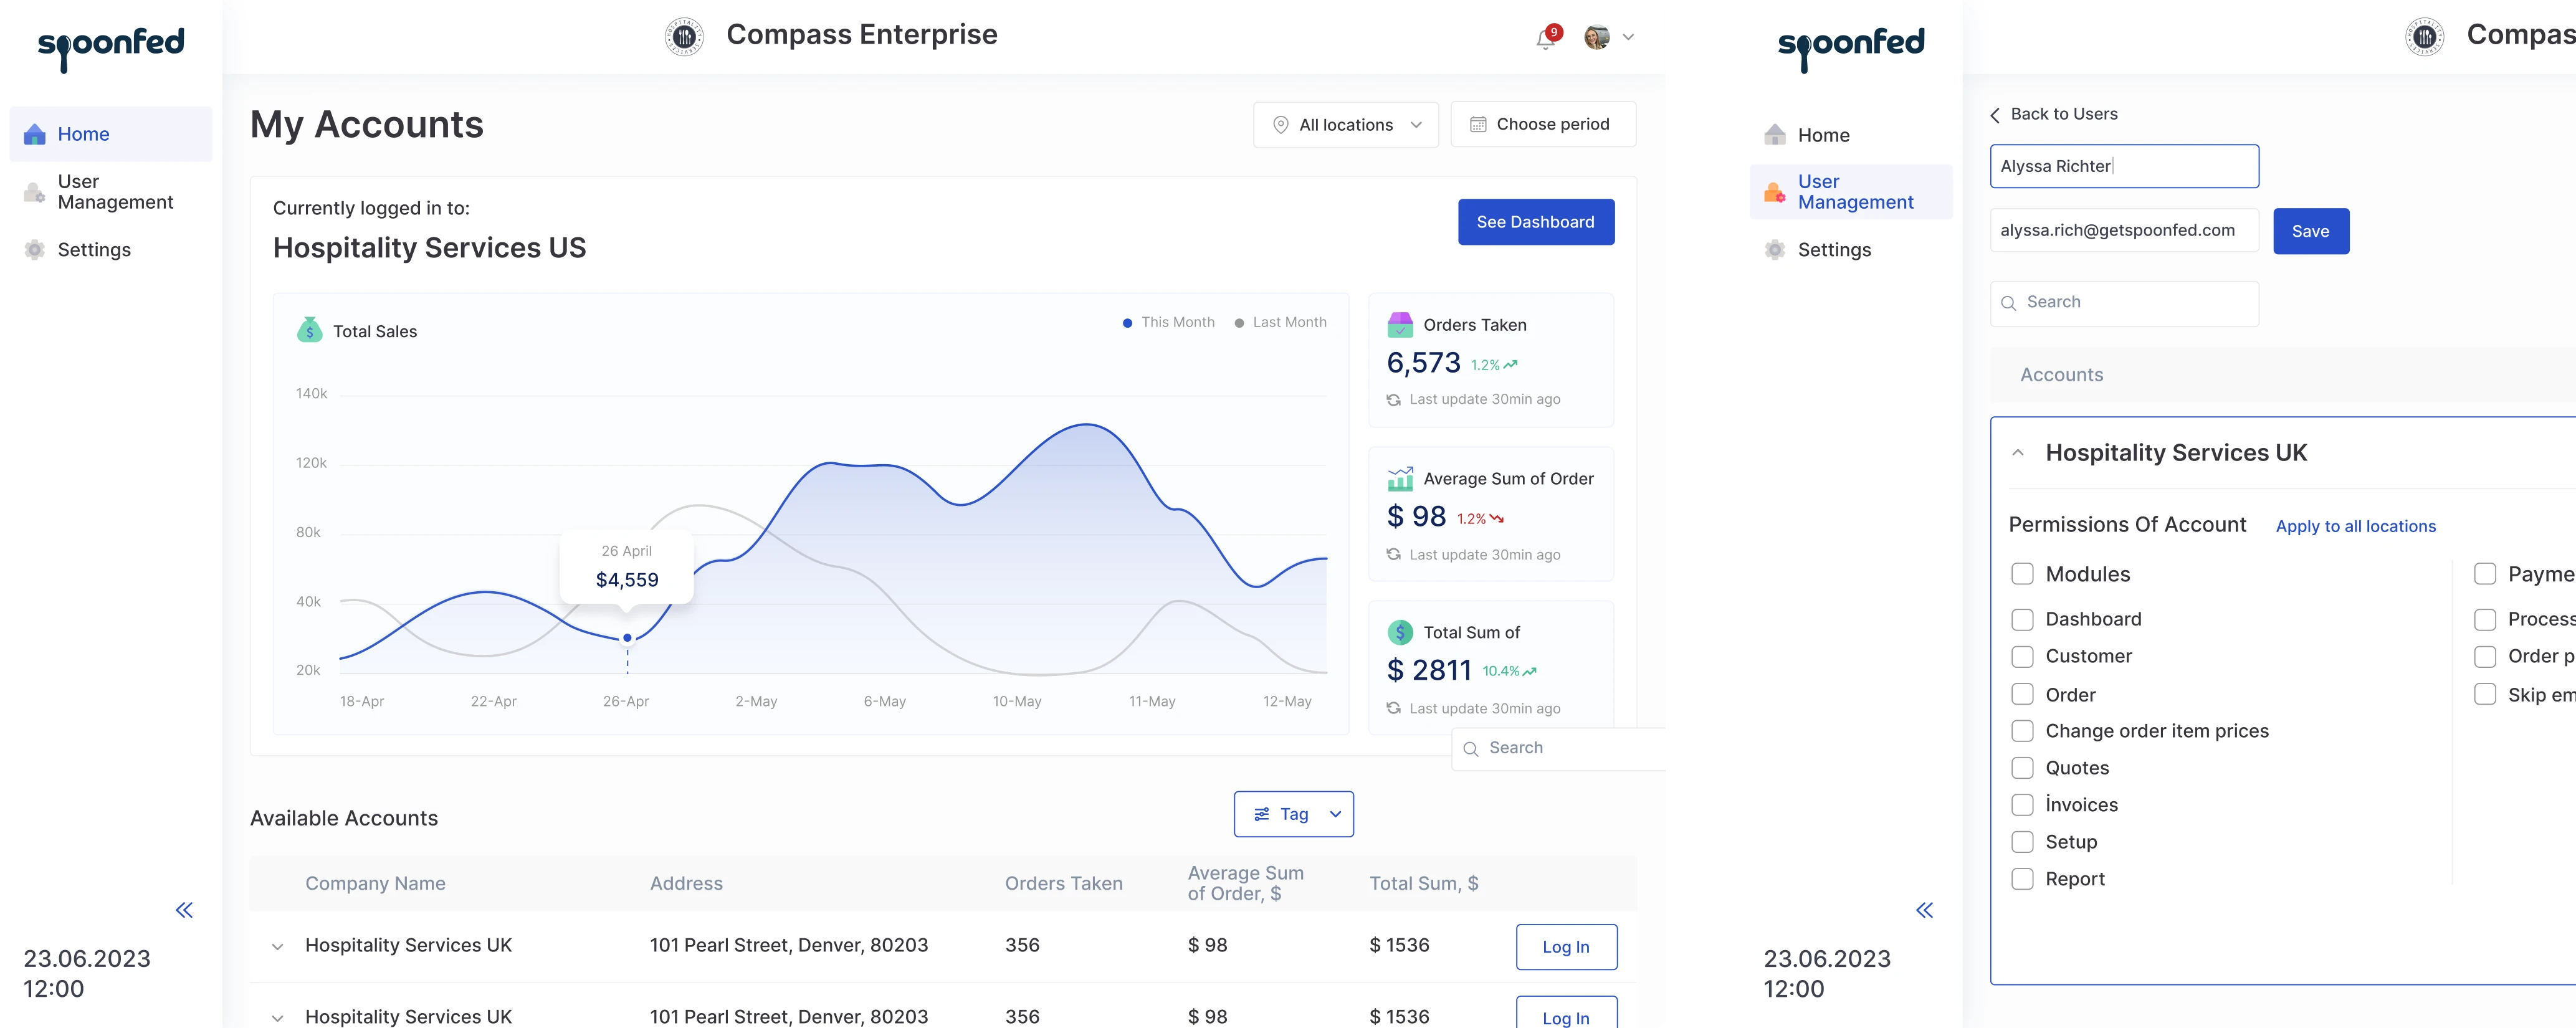This screenshot has height=1028, width=2576.
Task: Click the notification bell icon
Action: click(1546, 38)
